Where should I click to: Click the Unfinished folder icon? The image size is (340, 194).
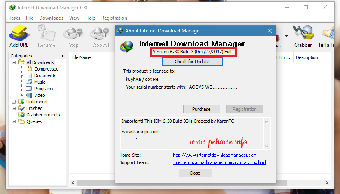tap(21, 102)
